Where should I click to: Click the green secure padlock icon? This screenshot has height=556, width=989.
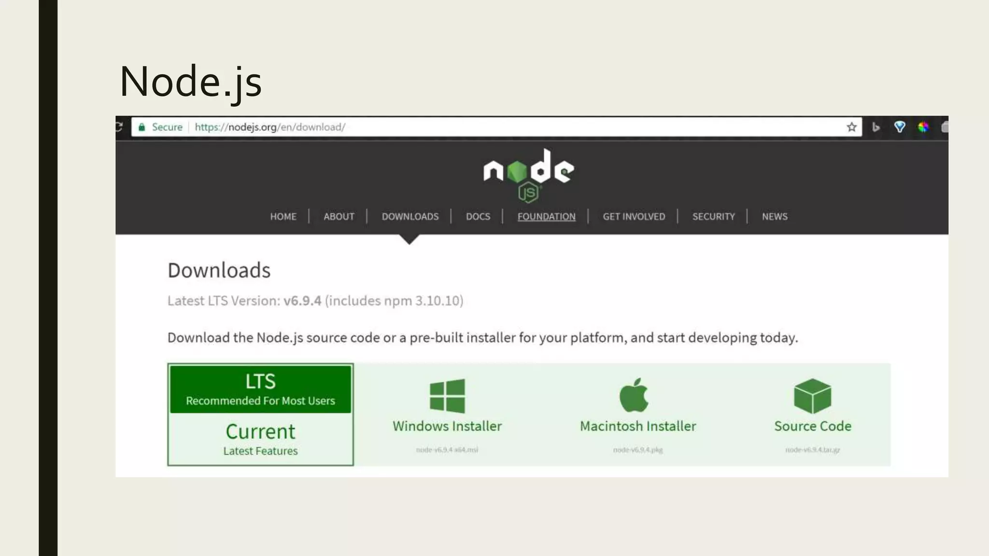(x=141, y=127)
